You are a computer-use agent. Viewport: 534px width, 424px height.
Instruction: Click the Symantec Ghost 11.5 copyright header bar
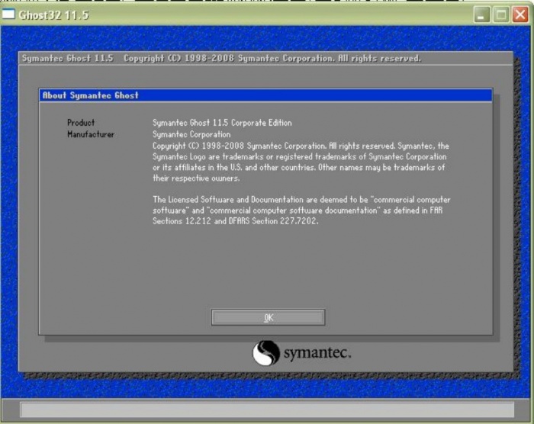point(265,59)
